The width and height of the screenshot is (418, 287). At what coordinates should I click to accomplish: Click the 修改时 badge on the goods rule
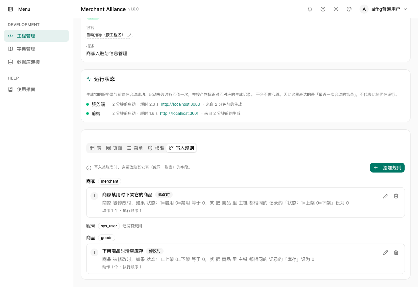click(x=155, y=251)
